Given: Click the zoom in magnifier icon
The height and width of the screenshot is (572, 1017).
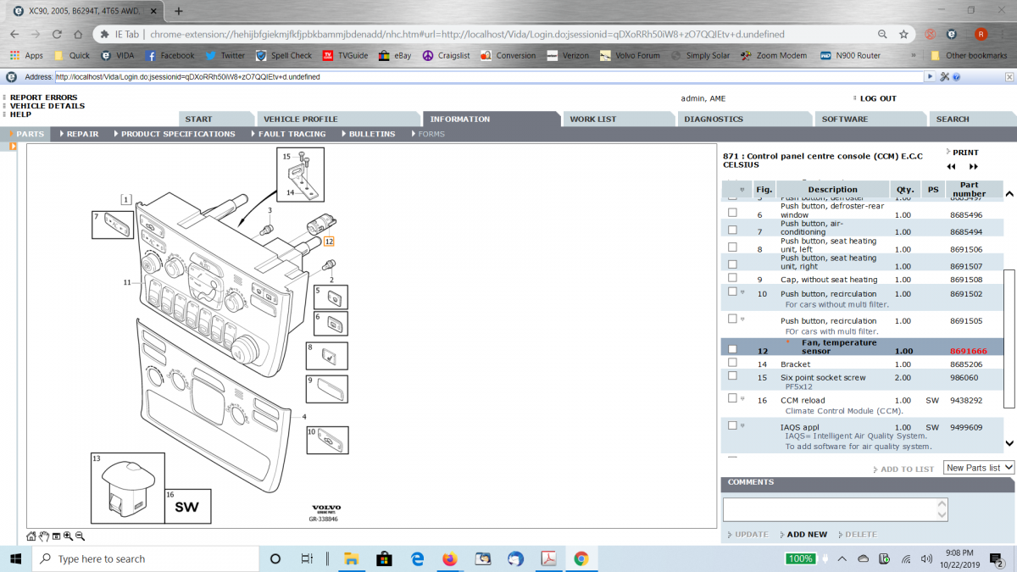Looking at the screenshot, I should 68,536.
